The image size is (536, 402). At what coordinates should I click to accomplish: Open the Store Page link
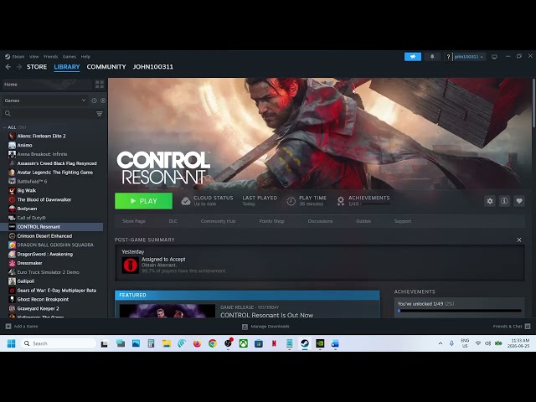134,221
